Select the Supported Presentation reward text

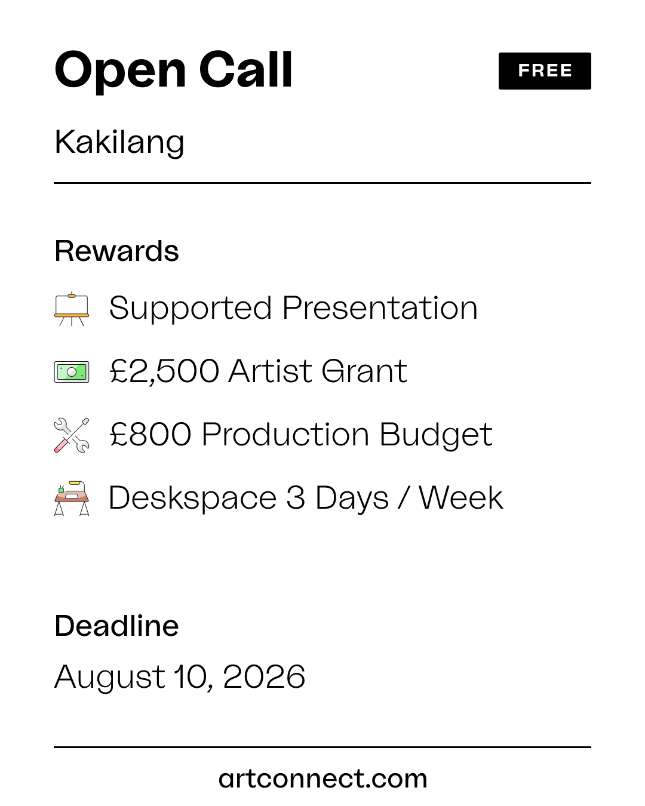click(293, 309)
